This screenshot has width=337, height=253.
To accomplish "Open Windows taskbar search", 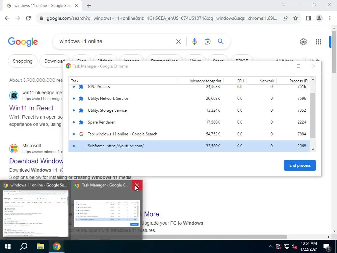I will tap(24, 246).
